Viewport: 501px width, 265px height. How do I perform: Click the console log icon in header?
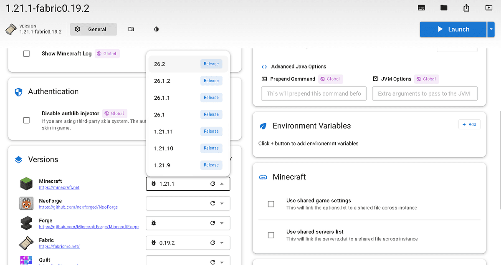[x=421, y=8]
